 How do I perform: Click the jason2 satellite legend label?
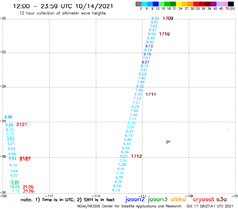click(x=135, y=199)
